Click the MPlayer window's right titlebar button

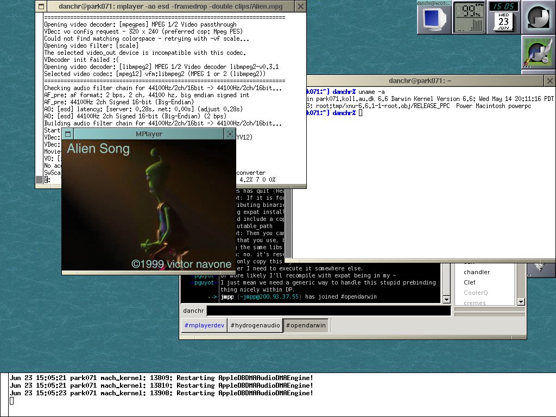[230, 134]
